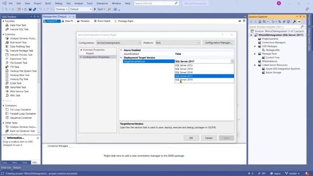This screenshot has width=313, height=176.
Task: Open the Edit menu
Action: 19,3
